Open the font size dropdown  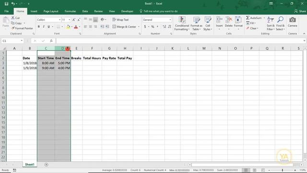69,20
